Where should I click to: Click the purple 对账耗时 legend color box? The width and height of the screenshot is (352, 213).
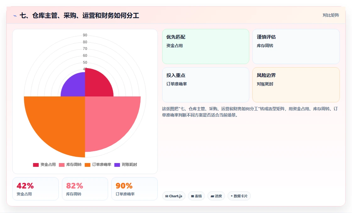[x=117, y=165]
